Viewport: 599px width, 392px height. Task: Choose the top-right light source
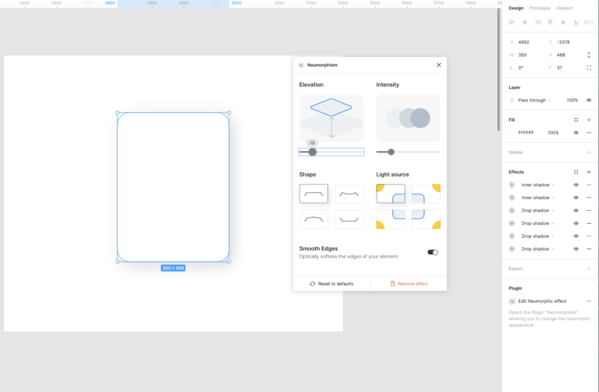(x=426, y=194)
